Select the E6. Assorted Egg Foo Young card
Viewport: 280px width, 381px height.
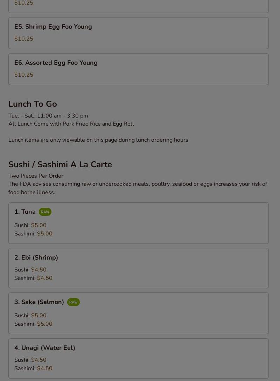(x=139, y=69)
